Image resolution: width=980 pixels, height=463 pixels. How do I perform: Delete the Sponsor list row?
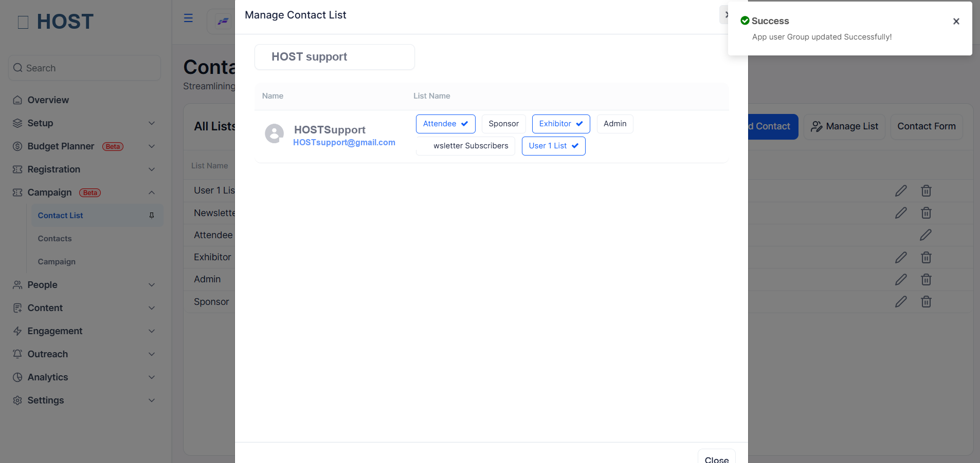[926, 302]
